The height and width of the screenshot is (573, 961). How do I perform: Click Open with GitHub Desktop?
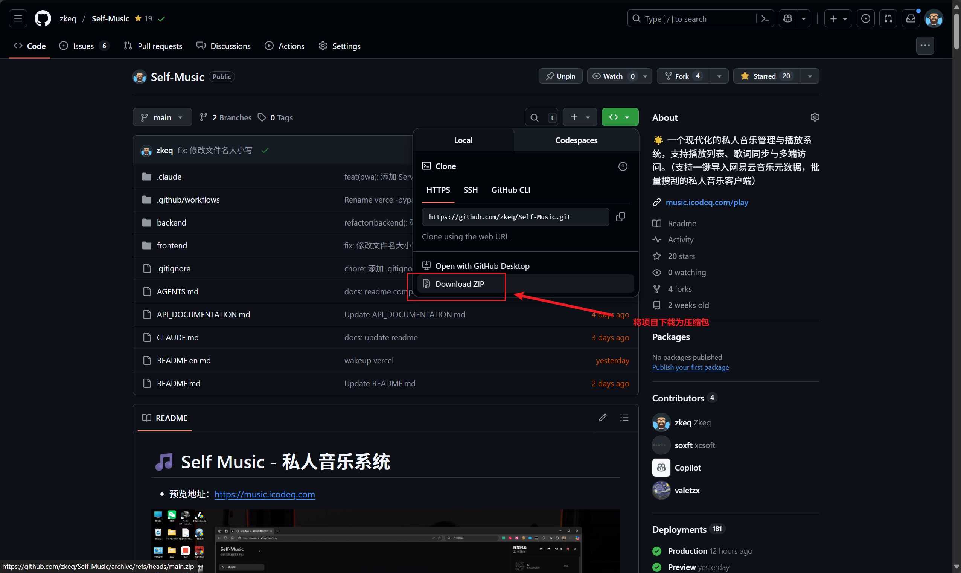525,266
